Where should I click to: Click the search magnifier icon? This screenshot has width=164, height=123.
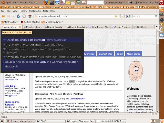156,16
